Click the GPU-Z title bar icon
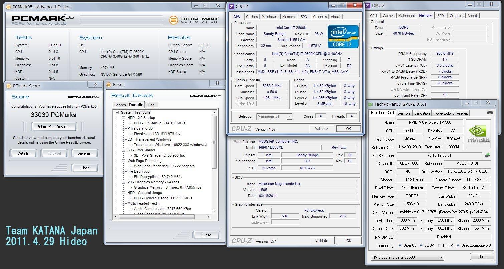Viewport: 504px width, 269px height. click(370, 104)
